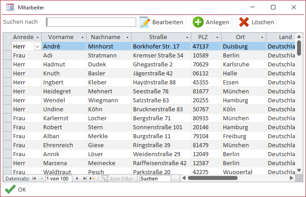Select cell 'Seestraße 78'
Viewport: 306px width, 197px height.
coord(161,91)
